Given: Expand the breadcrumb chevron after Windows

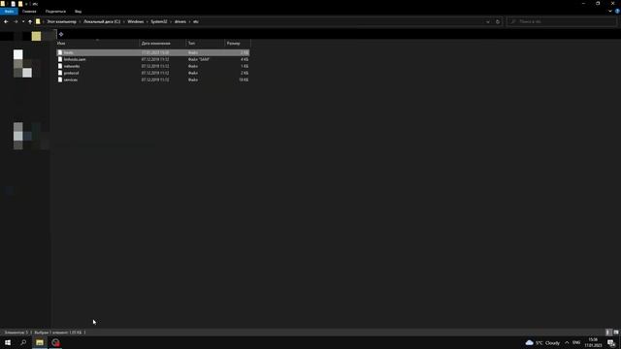Looking at the screenshot, I should click(x=147, y=21).
